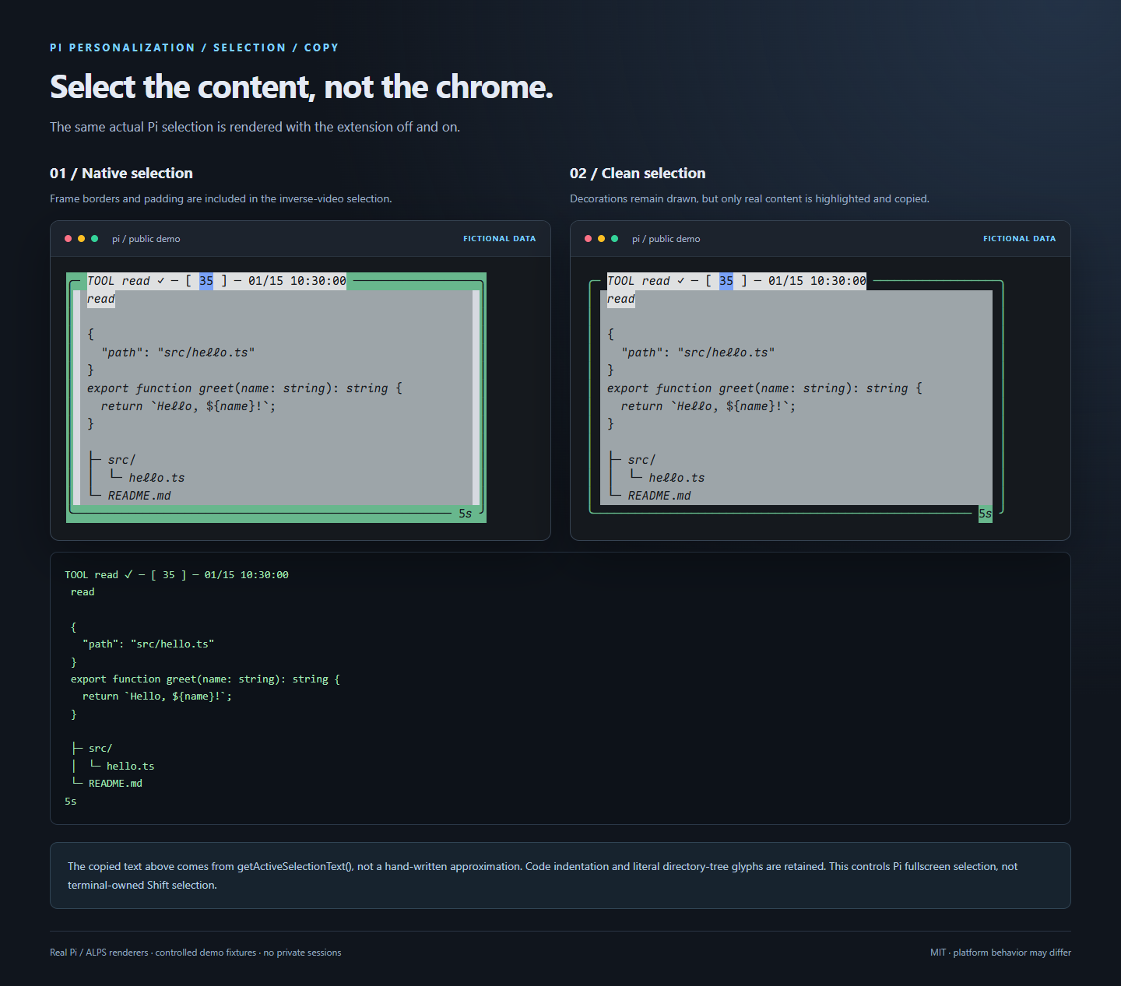Click the "TOOL read ✓" line in copied output panel

click(177, 575)
